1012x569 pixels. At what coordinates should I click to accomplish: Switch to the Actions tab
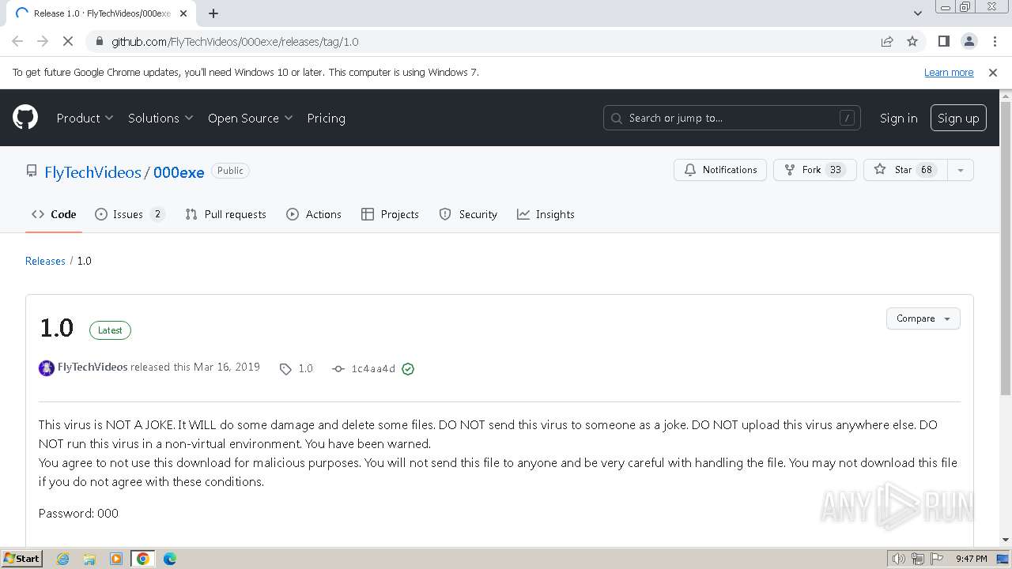click(x=314, y=214)
